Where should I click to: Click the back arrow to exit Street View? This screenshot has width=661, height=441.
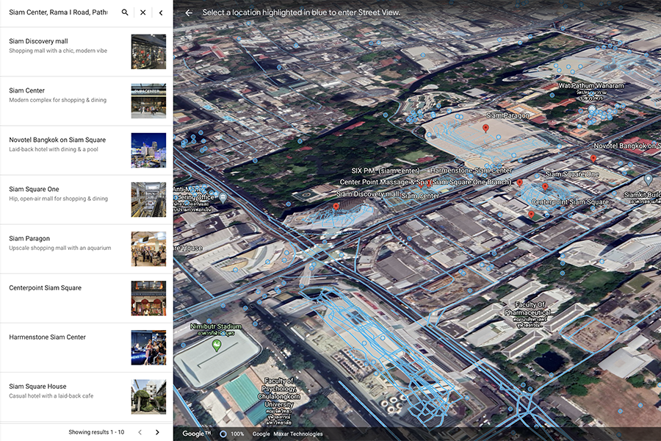pyautogui.click(x=189, y=12)
